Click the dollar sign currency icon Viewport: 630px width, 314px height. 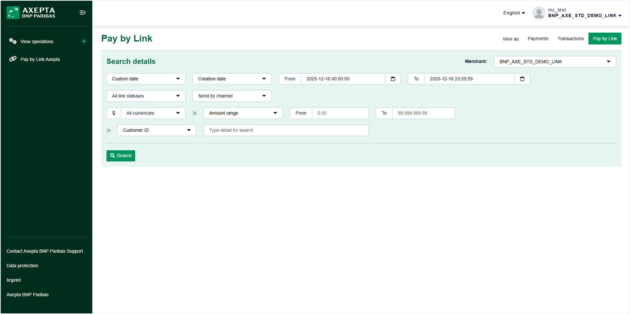[114, 113]
